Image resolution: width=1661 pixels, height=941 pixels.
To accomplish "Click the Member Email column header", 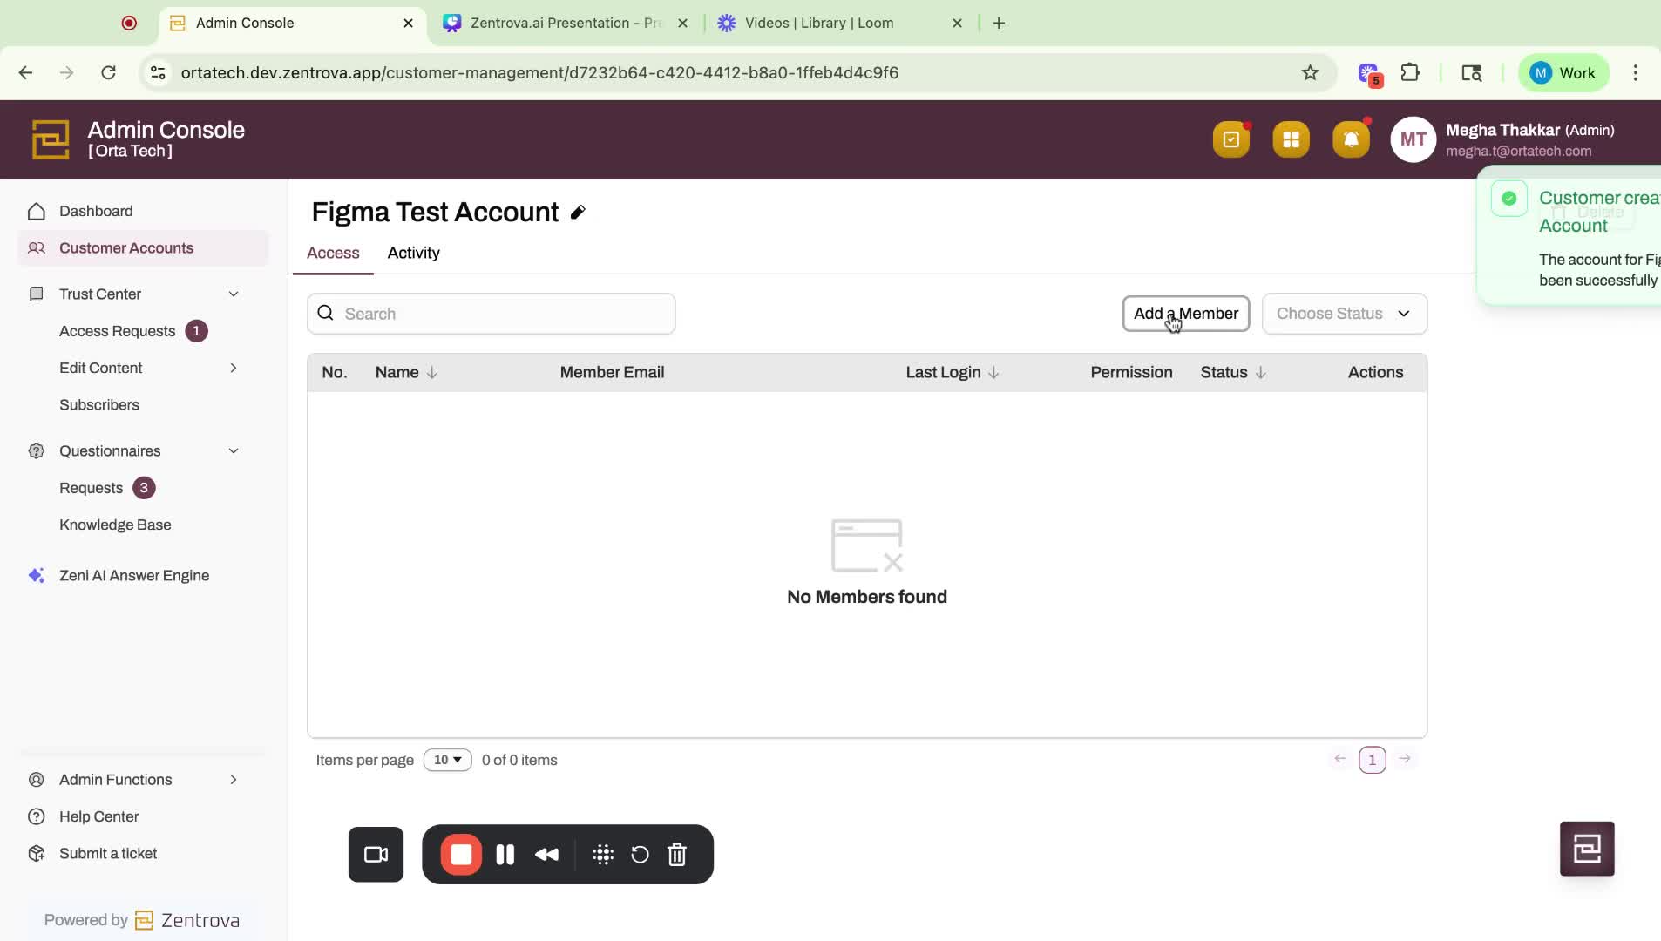I will click(x=612, y=372).
